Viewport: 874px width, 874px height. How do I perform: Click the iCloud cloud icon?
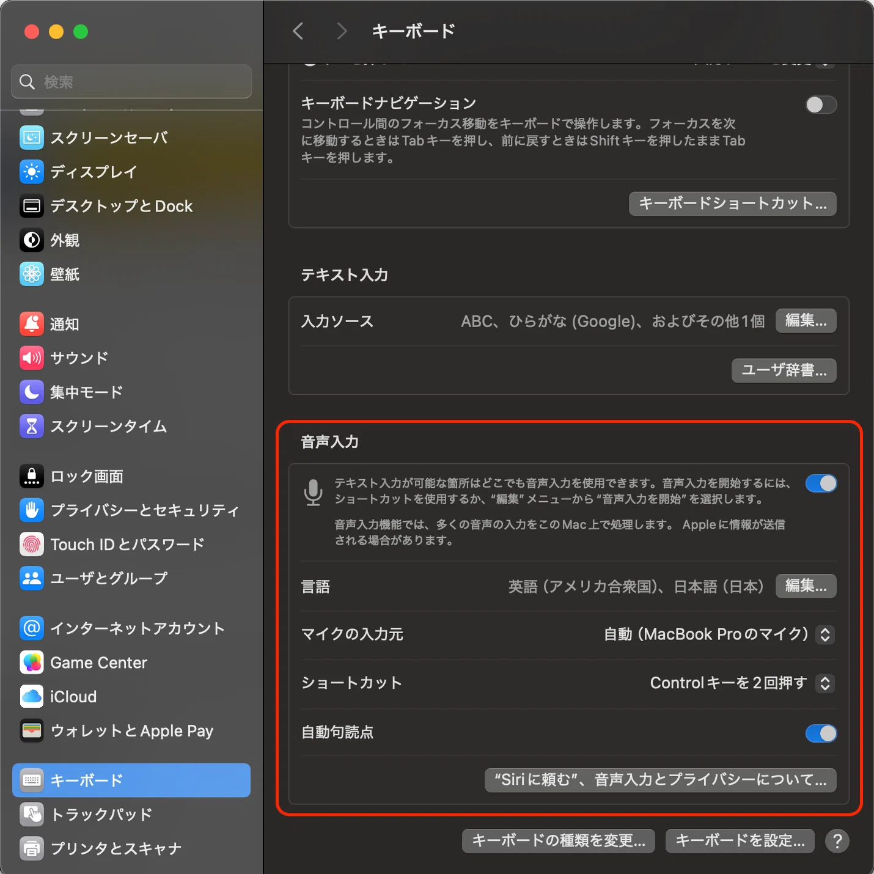click(32, 696)
